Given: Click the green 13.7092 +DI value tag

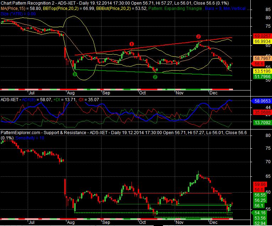Looking at the screenshot, I should (262, 122).
